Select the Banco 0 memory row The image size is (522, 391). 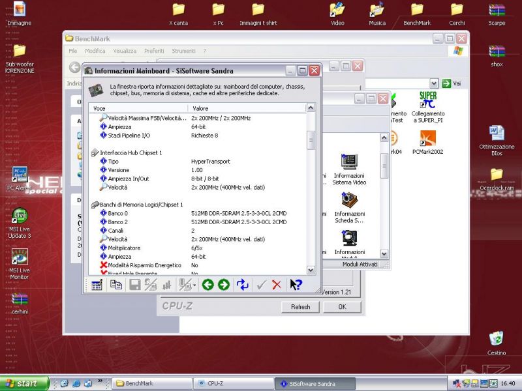click(198, 213)
